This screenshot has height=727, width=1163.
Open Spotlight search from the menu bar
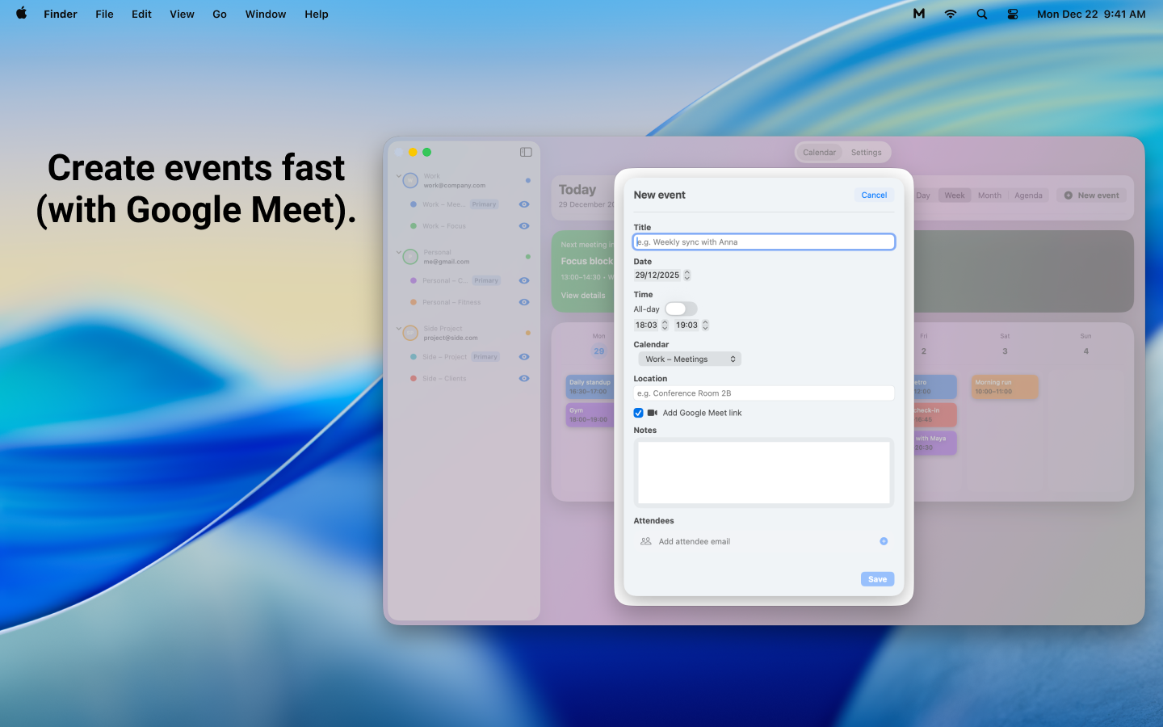(981, 14)
